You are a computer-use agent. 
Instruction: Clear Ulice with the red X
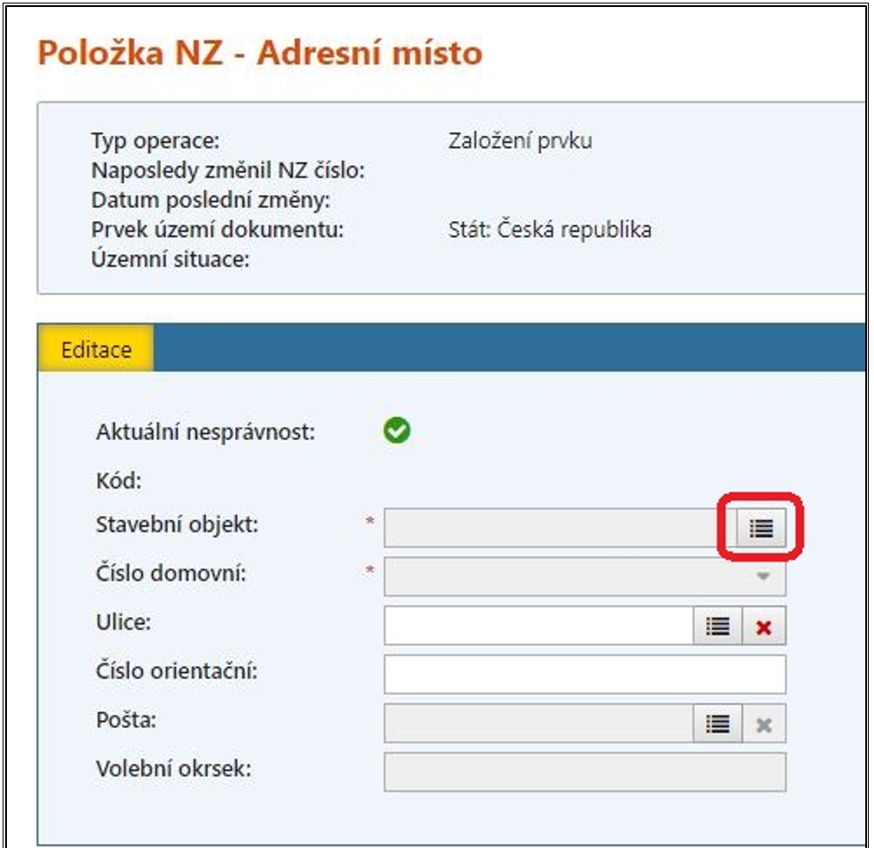763,626
